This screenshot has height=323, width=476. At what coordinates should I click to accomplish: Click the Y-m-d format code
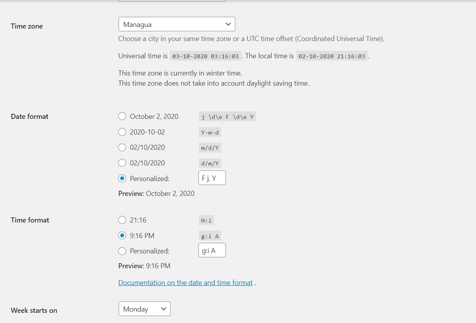tap(210, 132)
